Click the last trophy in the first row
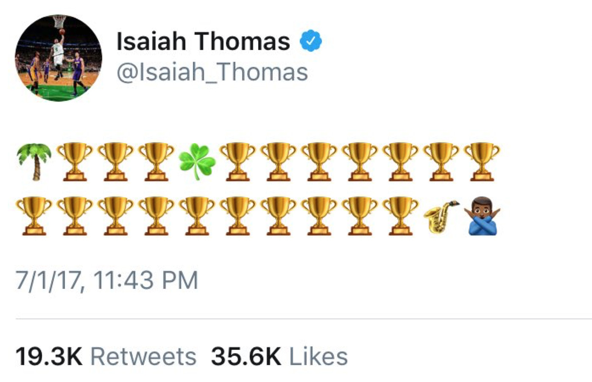The image size is (592, 382). [482, 162]
